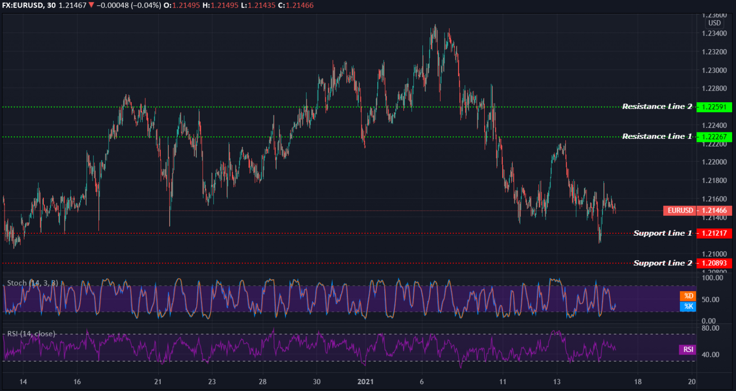Click the 40.00 RSI scale value

point(710,355)
